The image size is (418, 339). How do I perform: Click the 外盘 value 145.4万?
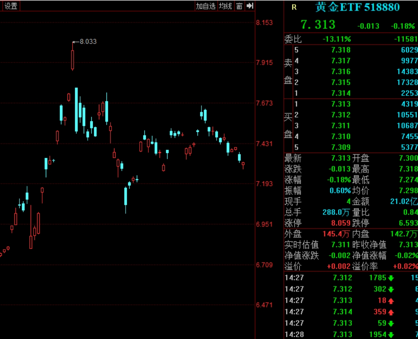tap(336, 234)
